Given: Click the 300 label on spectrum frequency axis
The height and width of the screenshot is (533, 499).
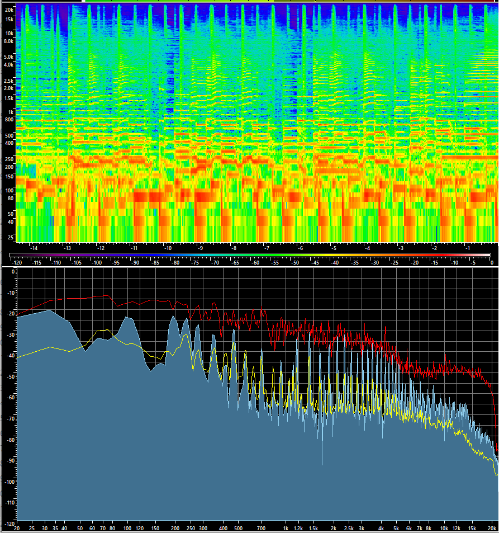Looking at the screenshot, I should (203, 529).
